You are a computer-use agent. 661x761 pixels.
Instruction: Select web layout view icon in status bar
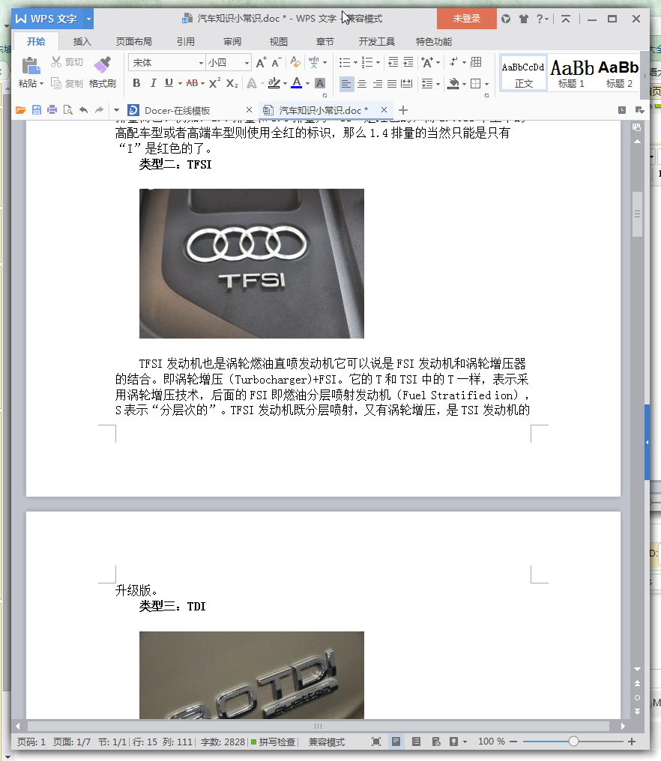click(x=436, y=742)
